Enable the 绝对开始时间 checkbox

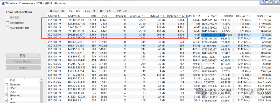7,23
